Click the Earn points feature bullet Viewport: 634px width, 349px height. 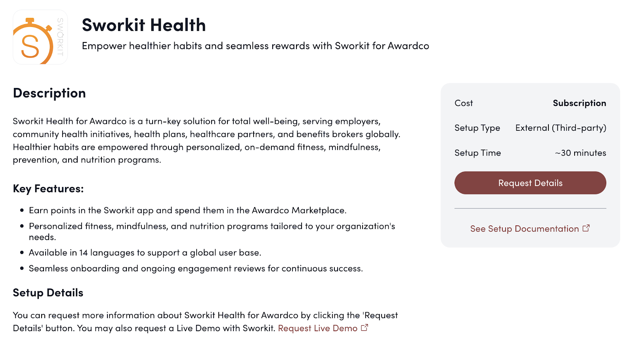tap(187, 210)
